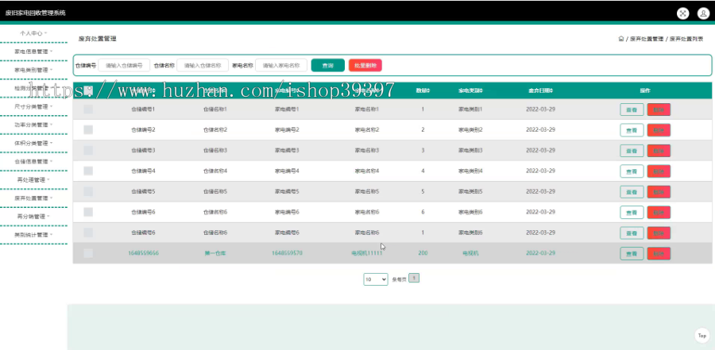Open the 检测分类管理 sidebar menu
715x350 pixels.
coord(33,88)
